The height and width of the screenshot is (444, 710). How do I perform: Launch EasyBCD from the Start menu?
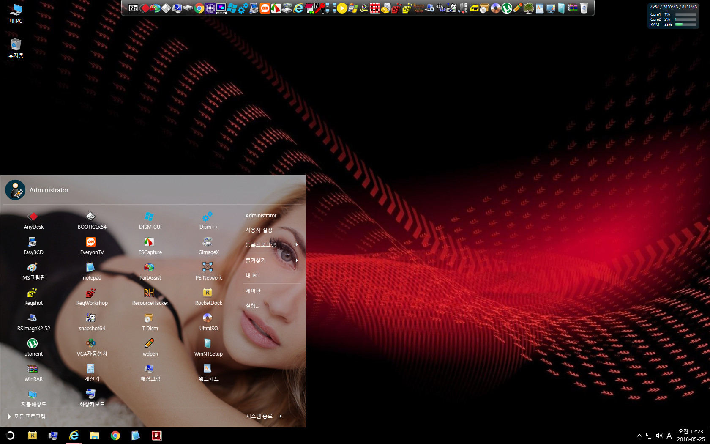tap(33, 246)
